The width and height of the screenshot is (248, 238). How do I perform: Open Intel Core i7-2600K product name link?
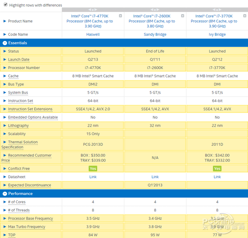pos(155,21)
